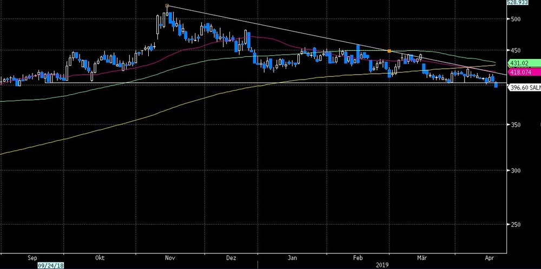Click the 09/24/18 start date field
Screen dimensions: 541x269
click(51, 266)
